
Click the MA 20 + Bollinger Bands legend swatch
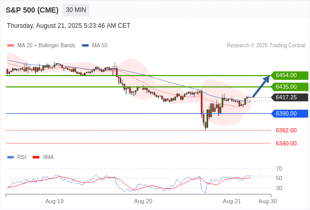click(11, 46)
